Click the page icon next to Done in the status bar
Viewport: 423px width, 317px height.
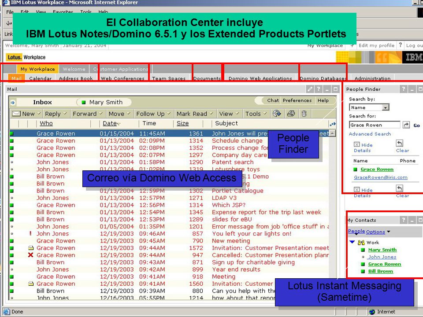pos(7,312)
